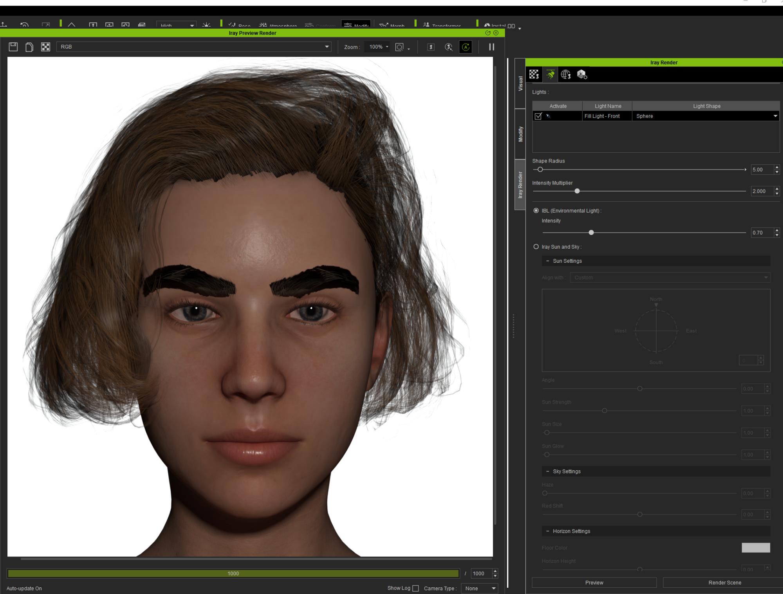
Task: Click the actual size 1:1 icon
Action: [x=431, y=47]
